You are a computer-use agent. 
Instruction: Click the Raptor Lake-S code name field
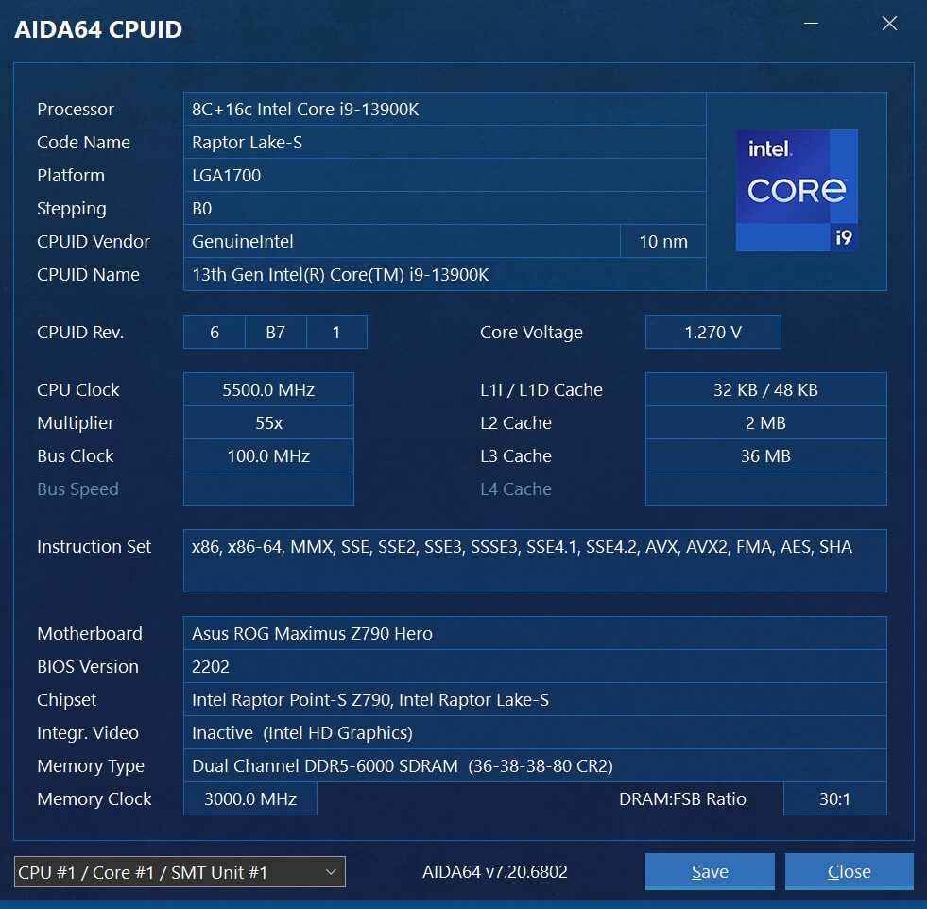tap(444, 143)
